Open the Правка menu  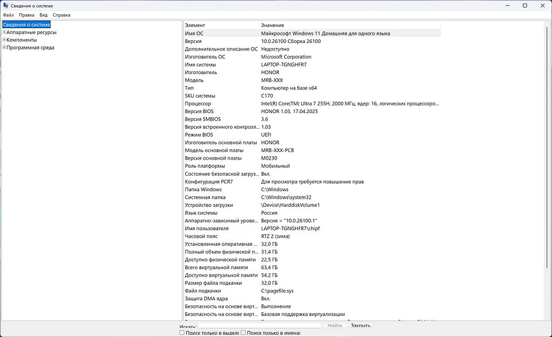click(26, 15)
